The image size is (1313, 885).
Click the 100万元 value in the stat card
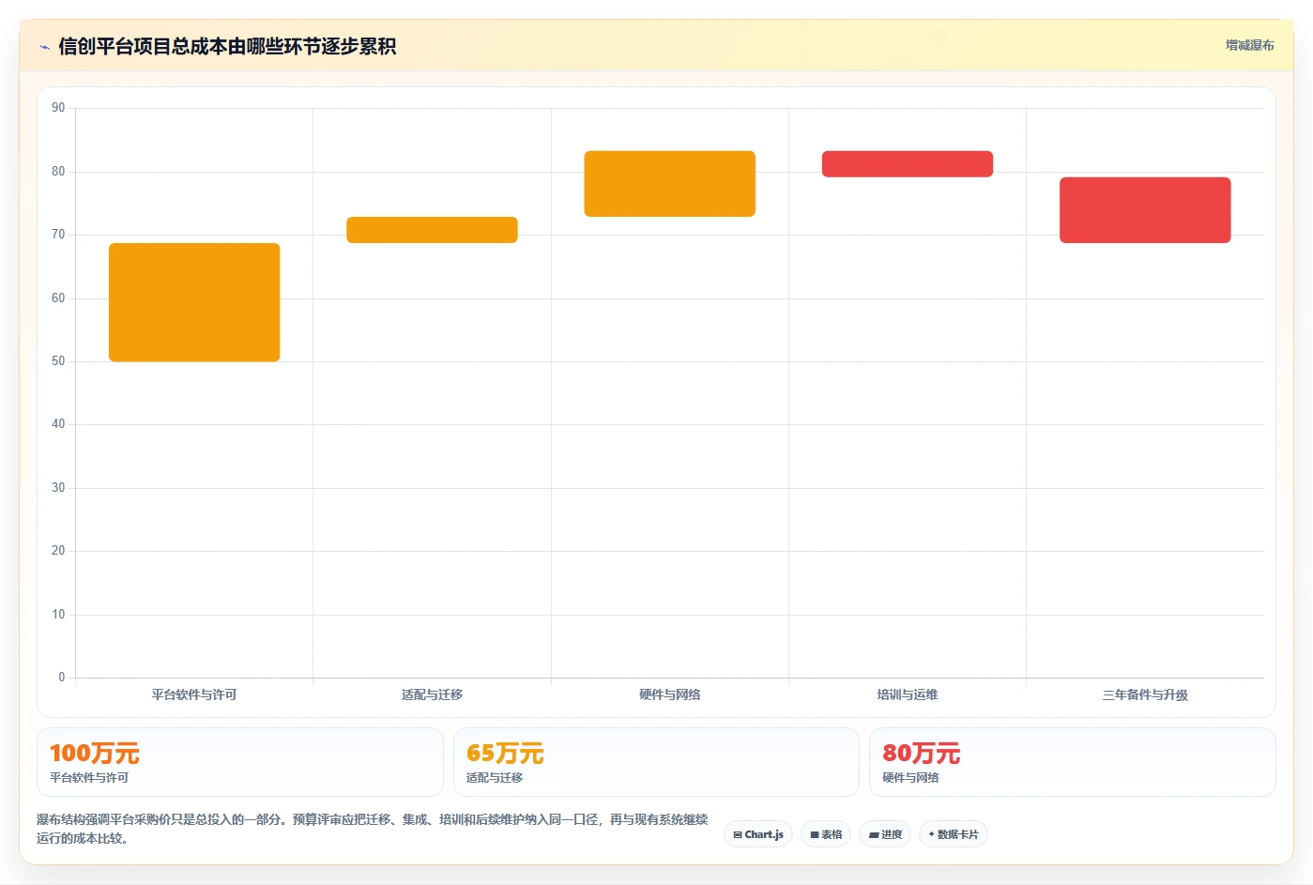tap(95, 754)
